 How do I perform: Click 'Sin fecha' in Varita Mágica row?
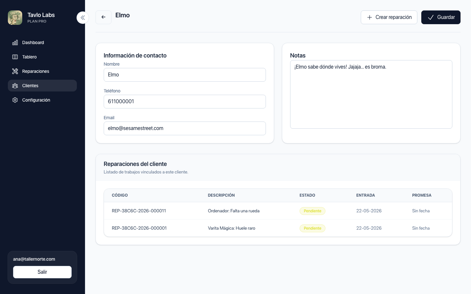(421, 228)
